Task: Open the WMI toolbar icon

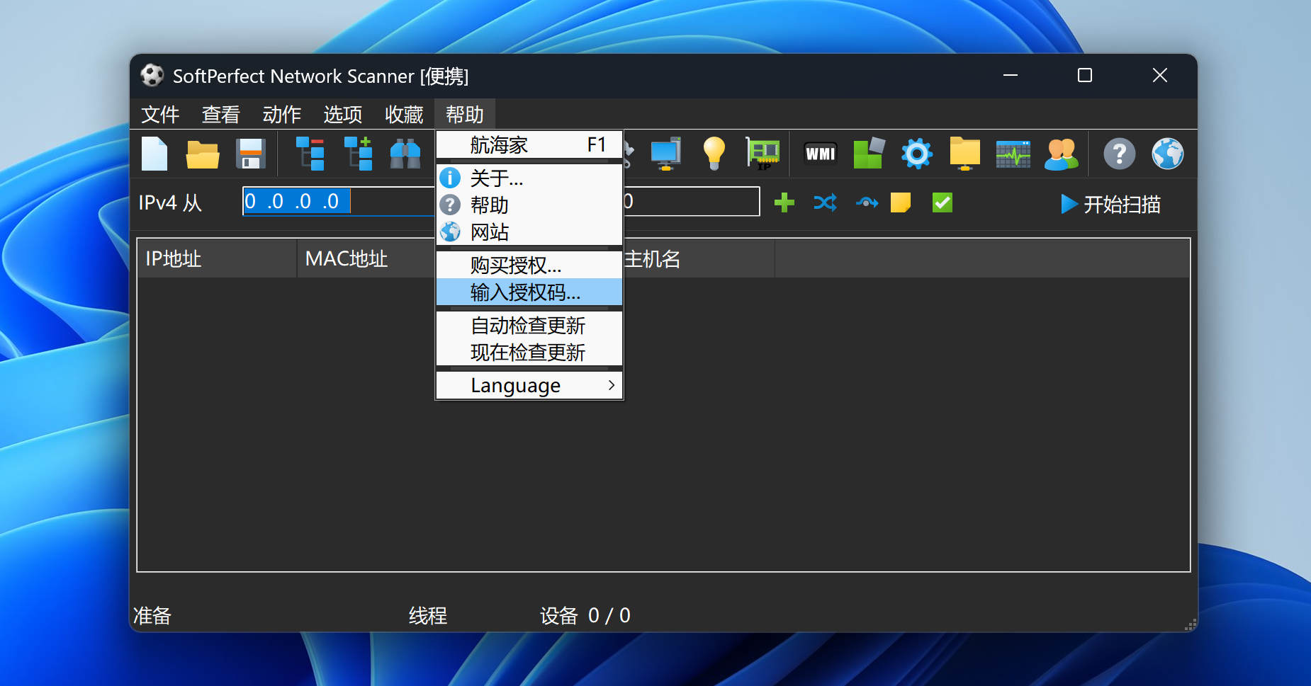Action: [x=820, y=154]
